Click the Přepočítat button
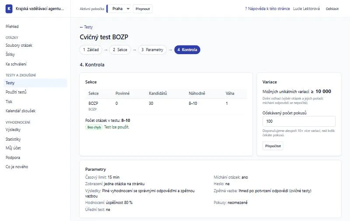Screen dimensions: 350x221 pyautogui.click(x=273, y=146)
